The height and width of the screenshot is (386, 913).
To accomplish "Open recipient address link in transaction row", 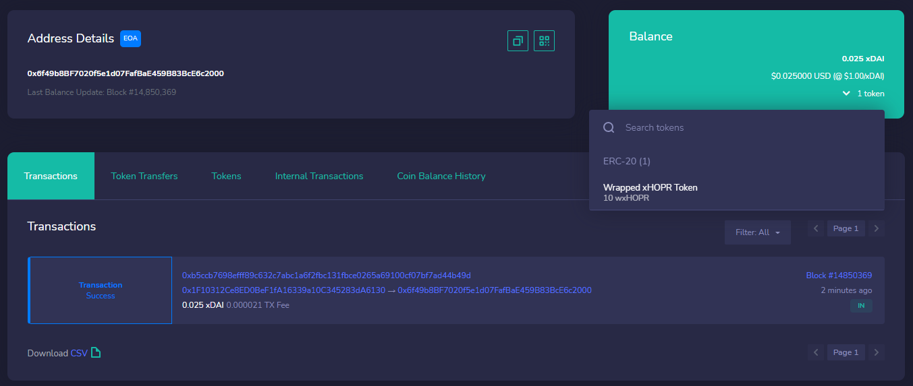I will coord(495,290).
